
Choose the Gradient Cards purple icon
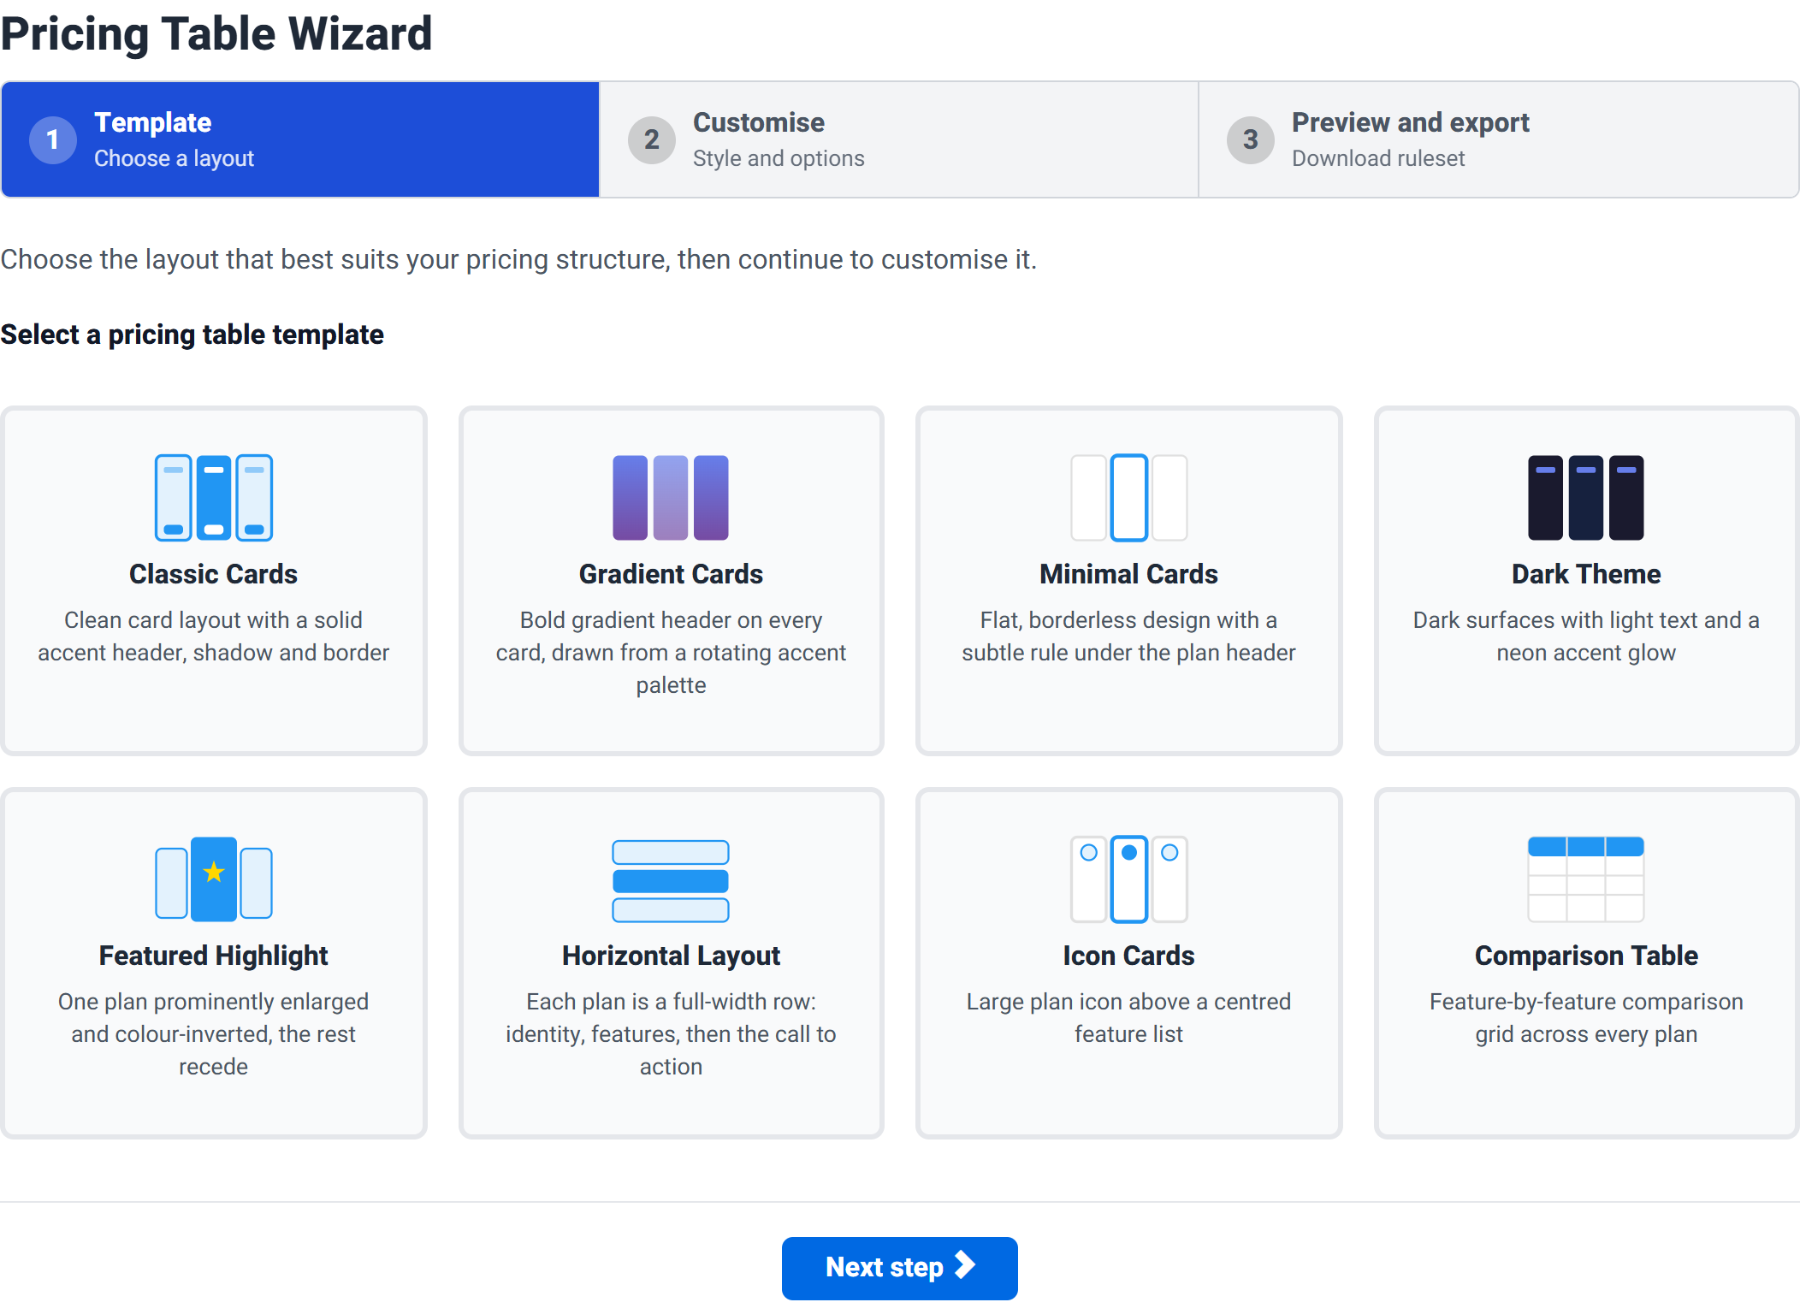pos(671,498)
